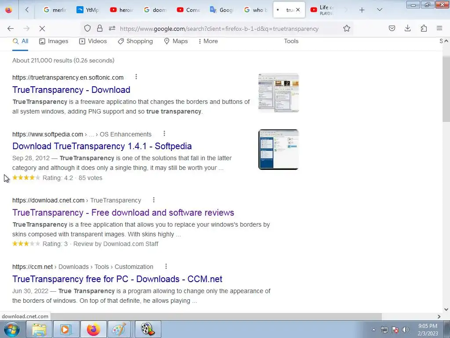Open TrueTransparency free for PC - CCM.net link

(x=117, y=279)
